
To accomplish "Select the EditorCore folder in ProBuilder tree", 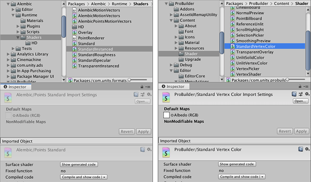I will click(192, 76).
